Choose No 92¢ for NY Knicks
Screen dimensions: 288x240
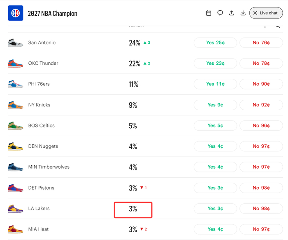point(261,105)
